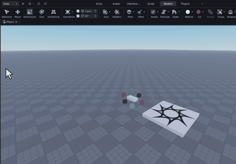The image size is (236, 164).
Task: Click the Soldar weld icon
Action: (174, 12)
